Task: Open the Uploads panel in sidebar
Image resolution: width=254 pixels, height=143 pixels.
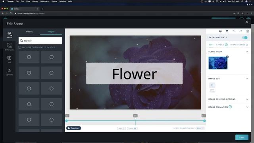Action: [x=9, y=72]
